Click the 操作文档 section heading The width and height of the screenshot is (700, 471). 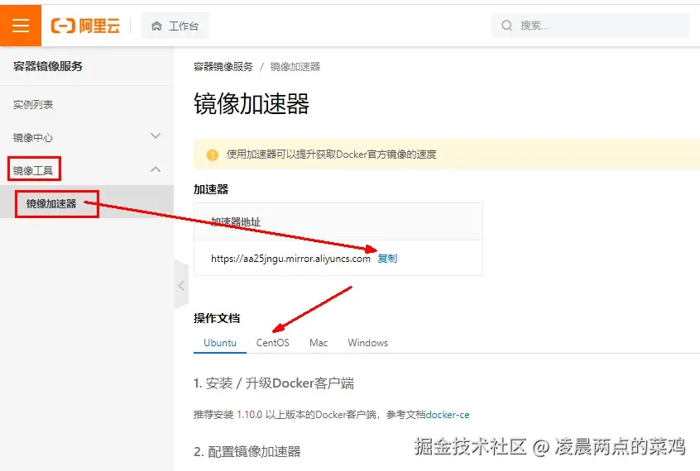tap(217, 318)
